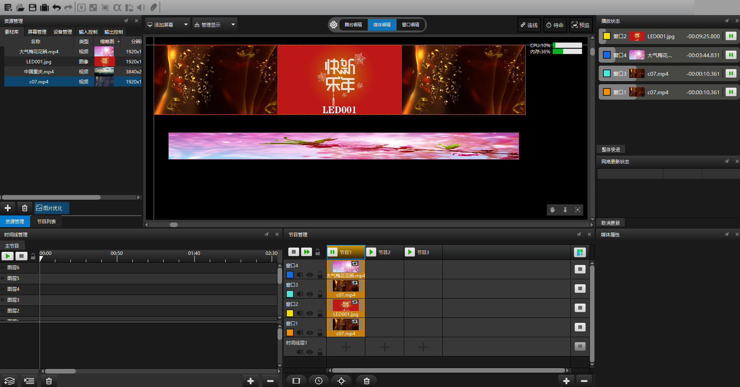Mute the audio of 窗口3

coord(300,294)
